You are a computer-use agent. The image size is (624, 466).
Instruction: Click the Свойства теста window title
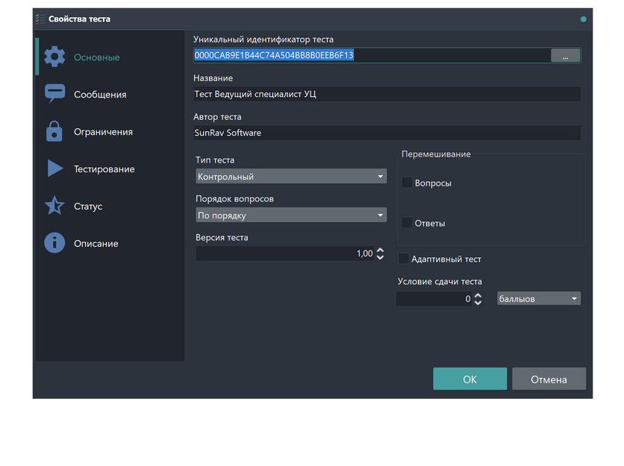coord(79,19)
